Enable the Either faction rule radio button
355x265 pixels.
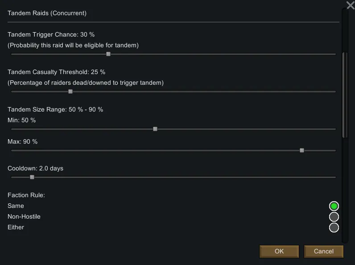pyautogui.click(x=334, y=228)
